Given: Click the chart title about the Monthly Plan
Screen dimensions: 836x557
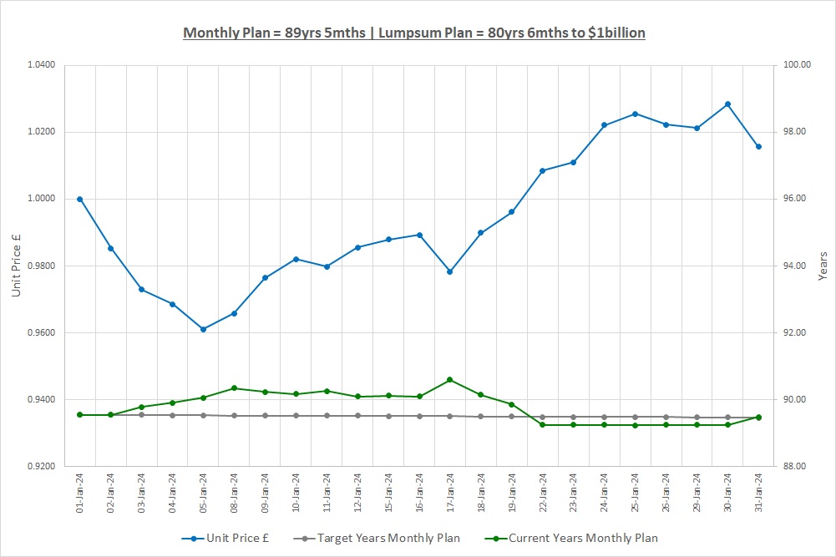Looking at the screenshot, I should point(414,33).
